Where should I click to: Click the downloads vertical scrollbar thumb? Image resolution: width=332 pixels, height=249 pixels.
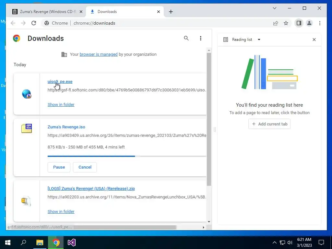[x=209, y=119]
